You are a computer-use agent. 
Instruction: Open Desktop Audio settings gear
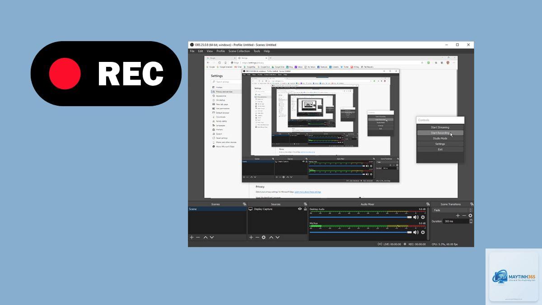tap(423, 217)
